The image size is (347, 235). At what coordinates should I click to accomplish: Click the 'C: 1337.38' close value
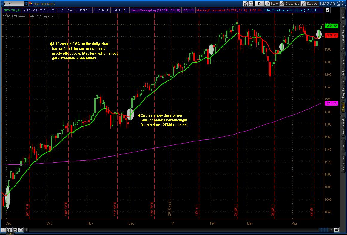(101, 10)
